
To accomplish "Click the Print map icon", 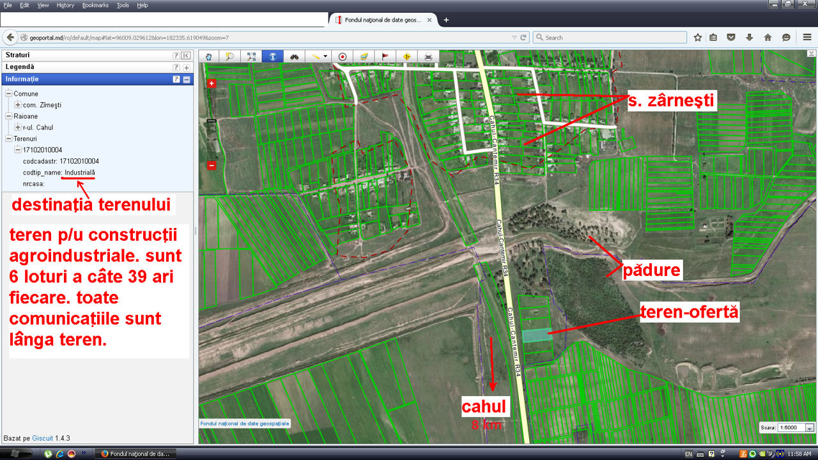I will click(428, 56).
